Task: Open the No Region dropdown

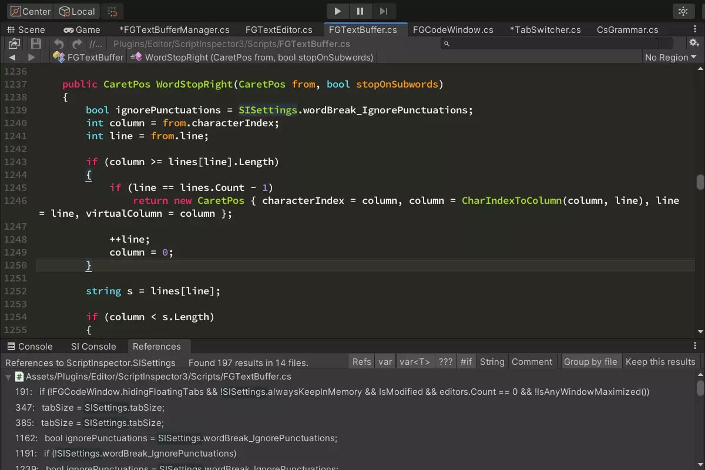Action: (670, 57)
